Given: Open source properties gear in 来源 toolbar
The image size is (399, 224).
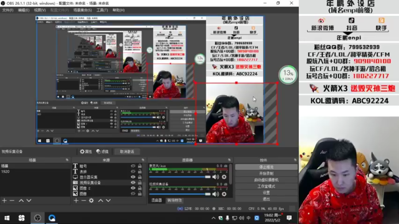Looking at the screenshot, I should tap(91, 201).
